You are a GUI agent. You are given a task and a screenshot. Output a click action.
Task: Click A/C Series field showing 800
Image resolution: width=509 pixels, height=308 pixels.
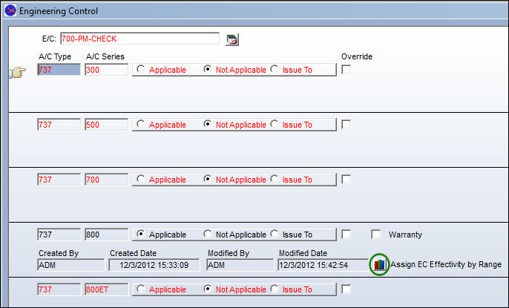point(107,235)
